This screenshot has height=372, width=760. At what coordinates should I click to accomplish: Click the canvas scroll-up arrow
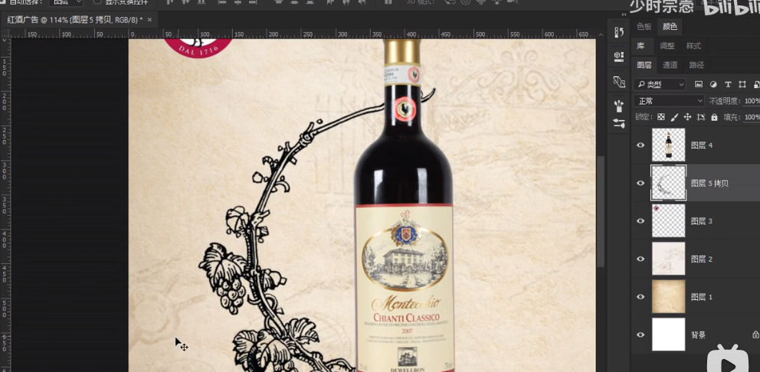point(601,35)
